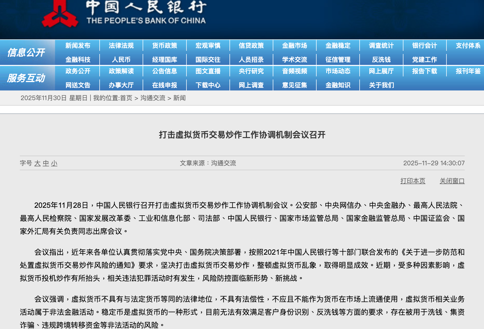This screenshot has width=484, height=329.
Task: Go to 音频视频 page
Action: click(x=295, y=71)
